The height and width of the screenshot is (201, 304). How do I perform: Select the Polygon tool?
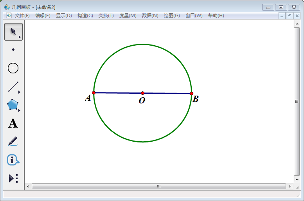click(x=13, y=105)
